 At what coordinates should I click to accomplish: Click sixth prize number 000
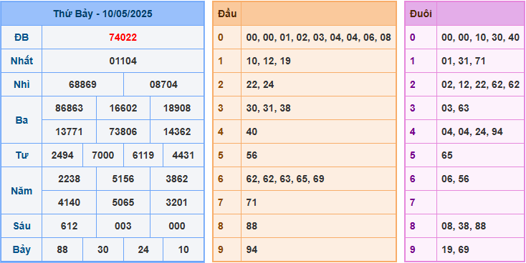click(x=177, y=226)
